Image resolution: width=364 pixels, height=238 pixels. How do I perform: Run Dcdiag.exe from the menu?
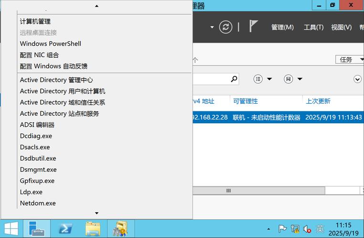coord(36,136)
